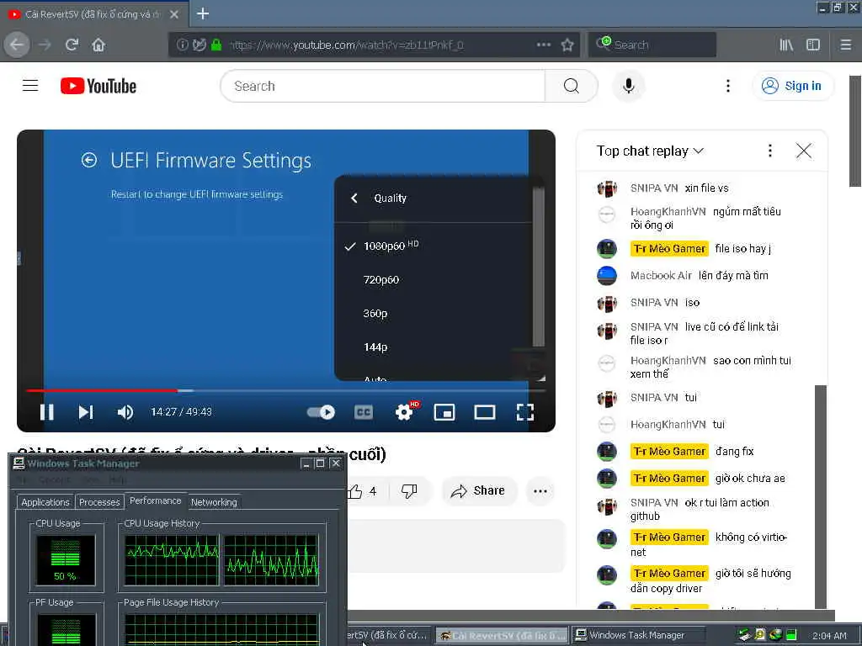This screenshot has height=646, width=862.
Task: Toggle browser sidebar view
Action: (813, 45)
